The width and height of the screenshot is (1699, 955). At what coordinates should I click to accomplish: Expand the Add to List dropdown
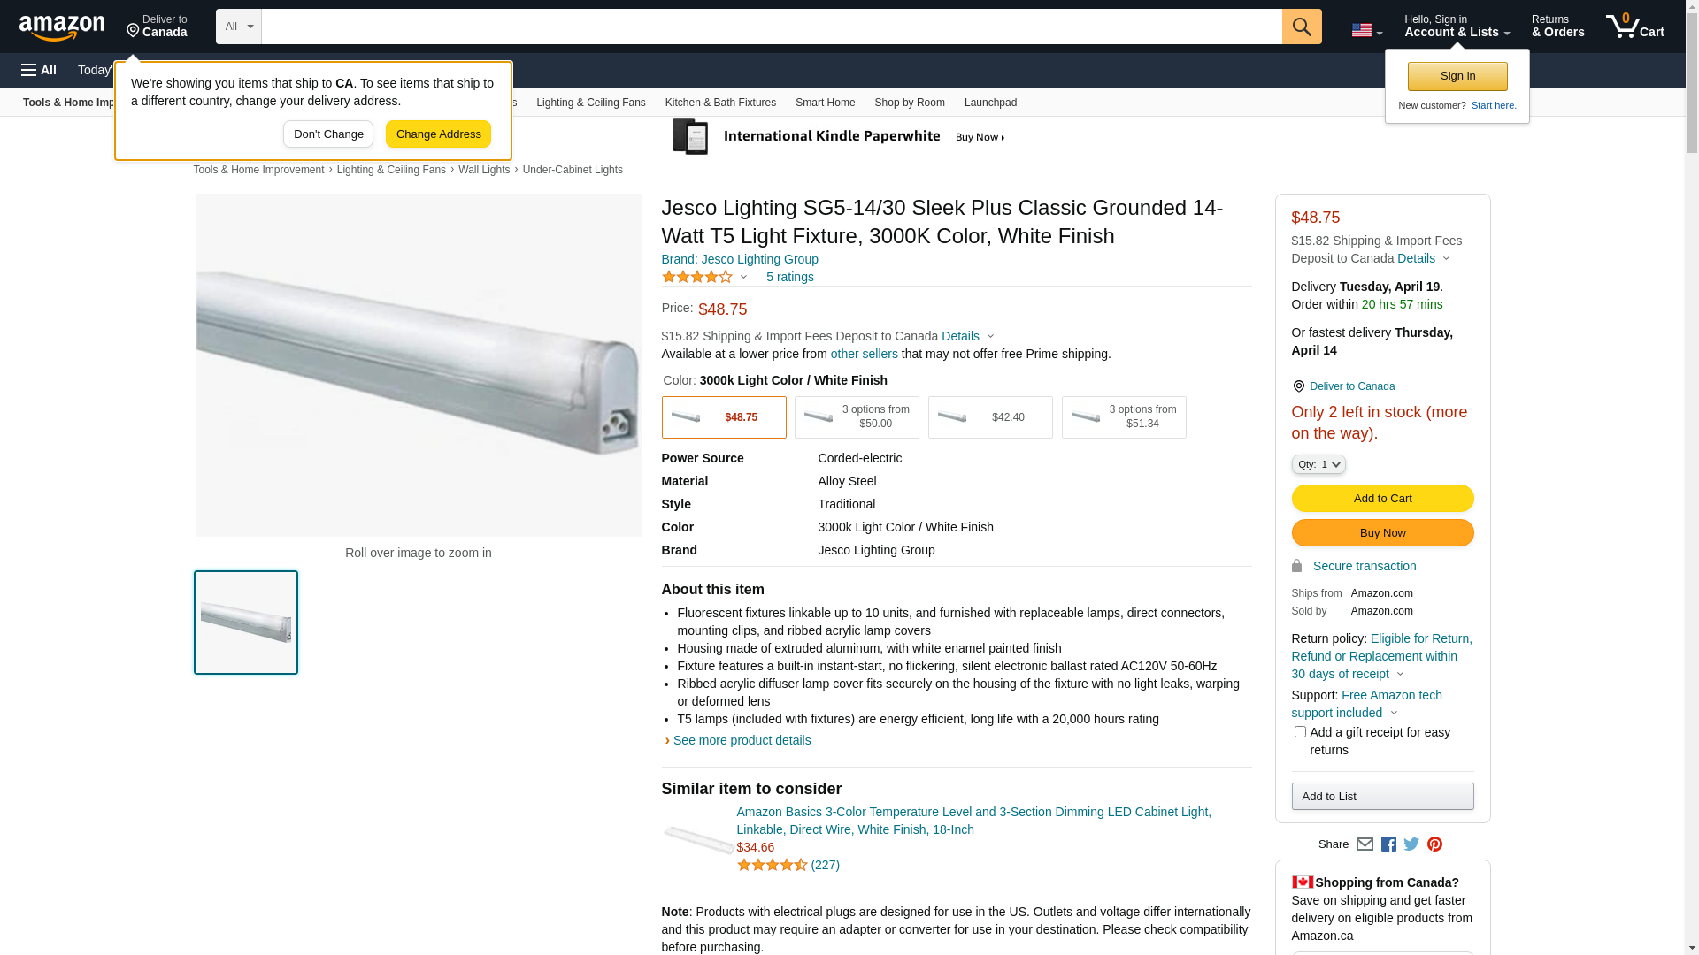click(1382, 797)
